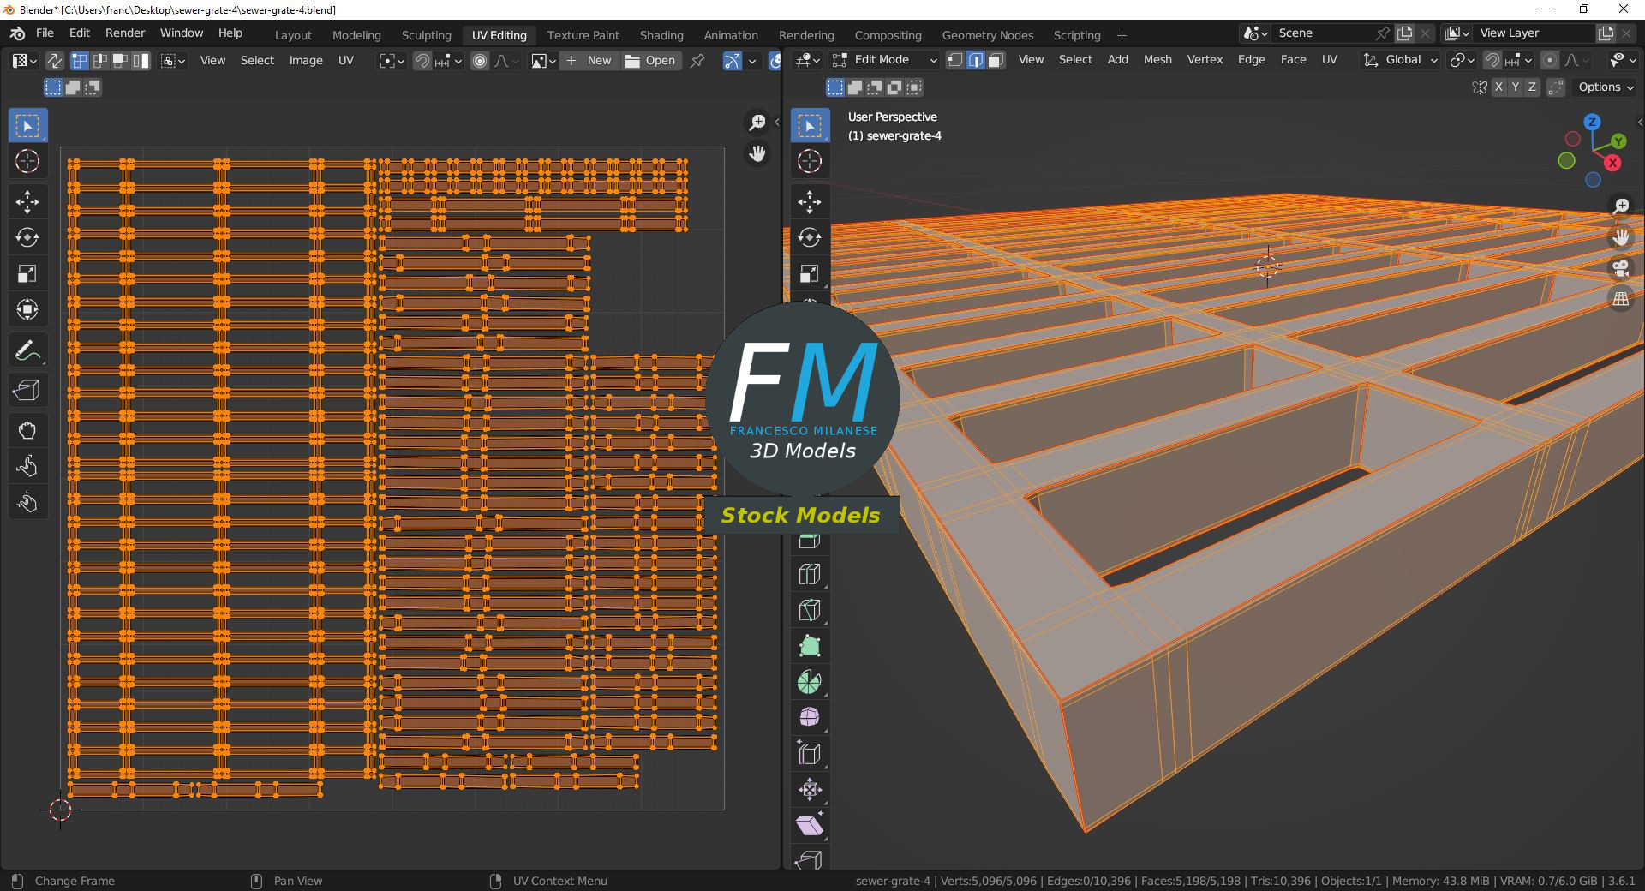Select the Scale tool in 3D viewport toolbar

click(x=810, y=274)
